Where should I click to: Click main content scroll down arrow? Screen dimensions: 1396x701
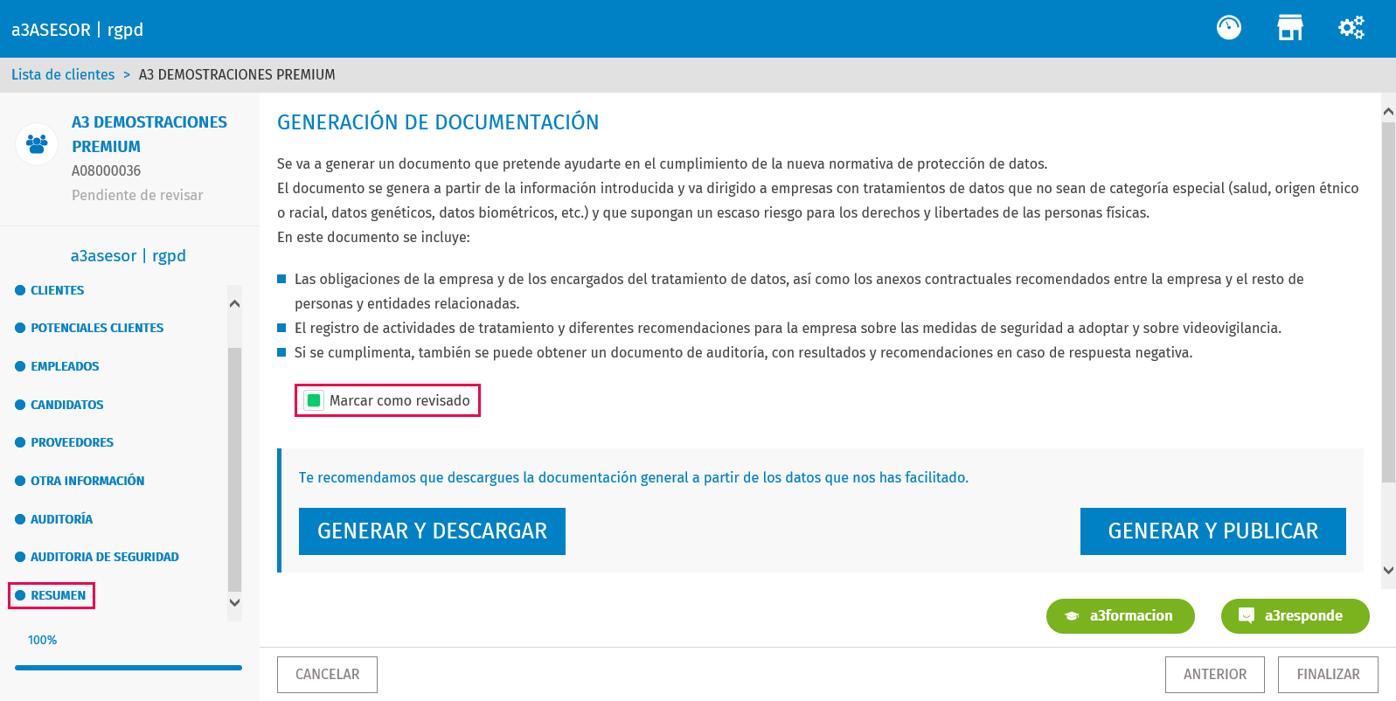(x=1388, y=570)
